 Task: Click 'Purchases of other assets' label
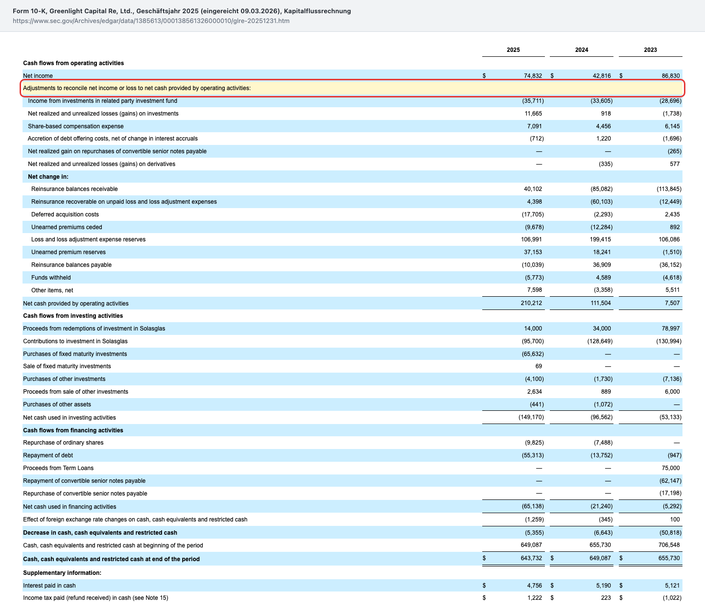pyautogui.click(x=57, y=404)
